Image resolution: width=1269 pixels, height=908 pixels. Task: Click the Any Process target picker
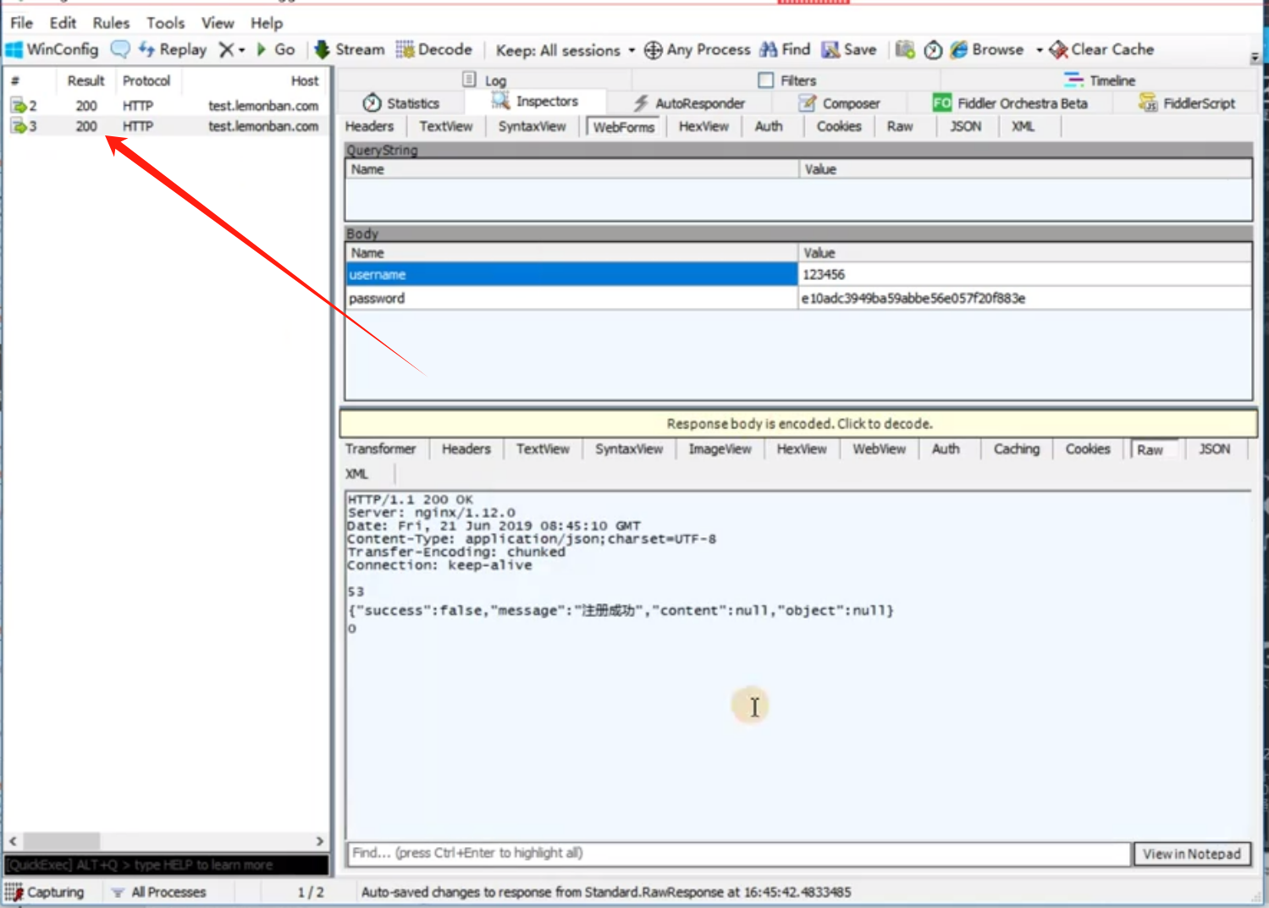[x=698, y=50]
